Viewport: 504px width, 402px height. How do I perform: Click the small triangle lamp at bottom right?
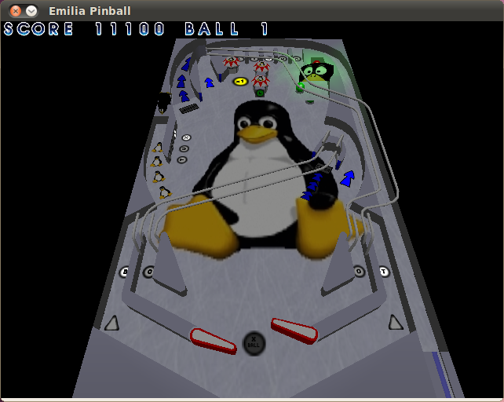(x=396, y=322)
